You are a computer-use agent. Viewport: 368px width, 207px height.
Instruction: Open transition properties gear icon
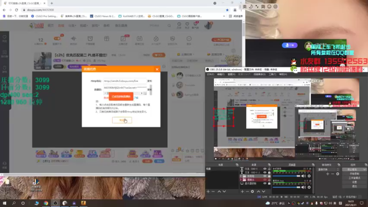point(338,174)
